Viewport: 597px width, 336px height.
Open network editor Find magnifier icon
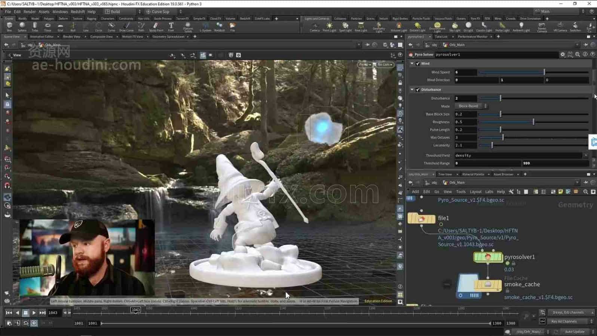(x=585, y=192)
